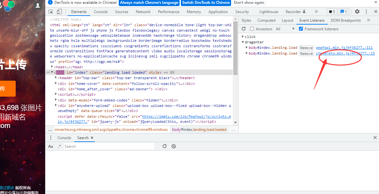Click Don't show again
Screen dimensions: 379x194
[249, 3]
